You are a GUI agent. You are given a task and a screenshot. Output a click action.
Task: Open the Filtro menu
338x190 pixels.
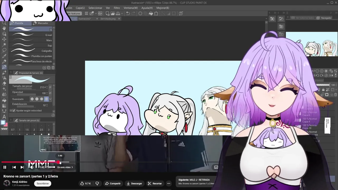pos(117,8)
